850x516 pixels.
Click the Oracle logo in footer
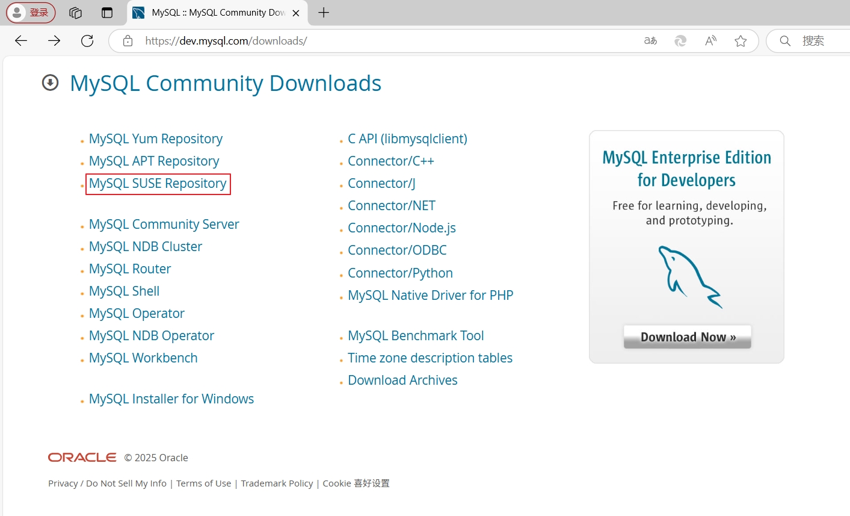[82, 458]
